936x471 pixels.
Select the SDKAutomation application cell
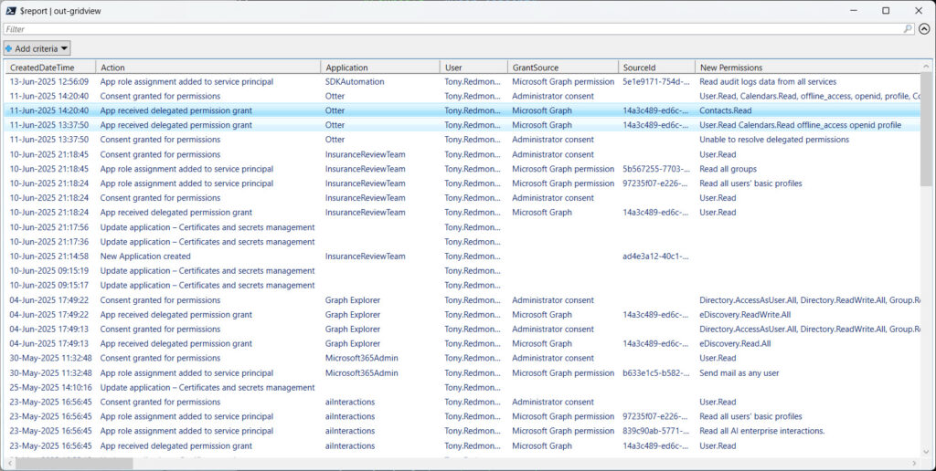pyautogui.click(x=355, y=81)
